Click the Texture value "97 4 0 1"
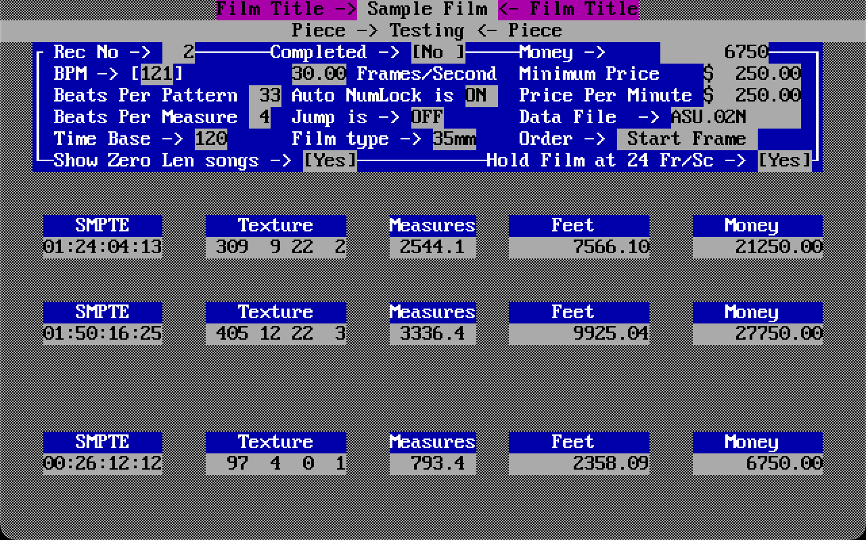The width and height of the screenshot is (866, 540). pos(276,464)
